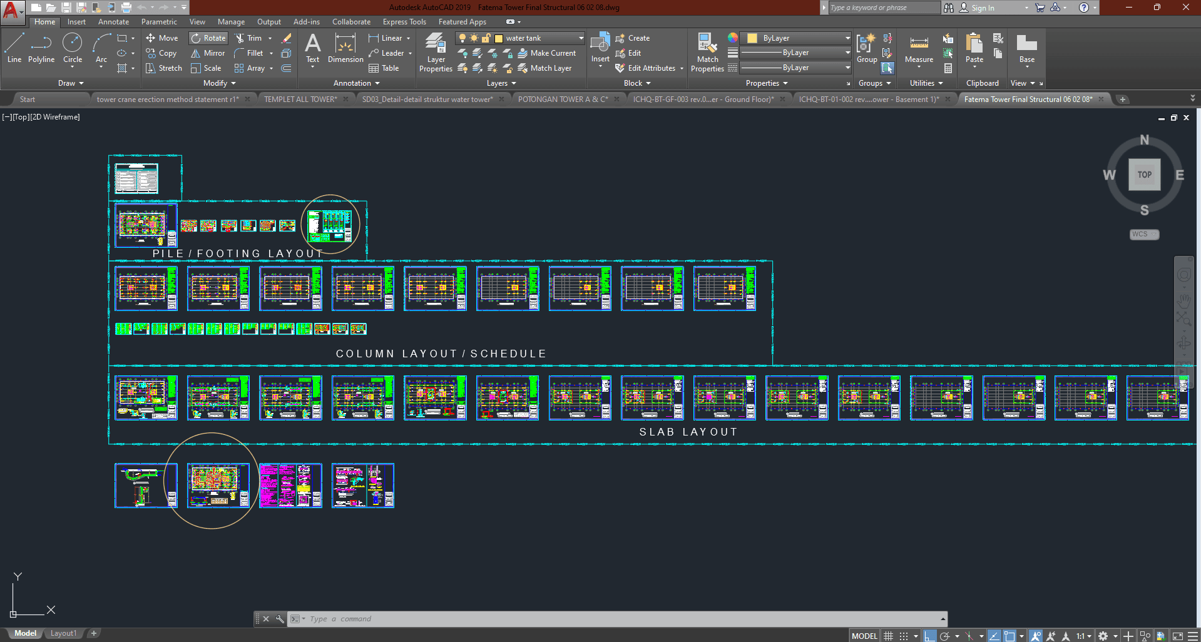The width and height of the screenshot is (1201, 642).
Task: Open the Layer Properties manager
Action: click(x=436, y=53)
